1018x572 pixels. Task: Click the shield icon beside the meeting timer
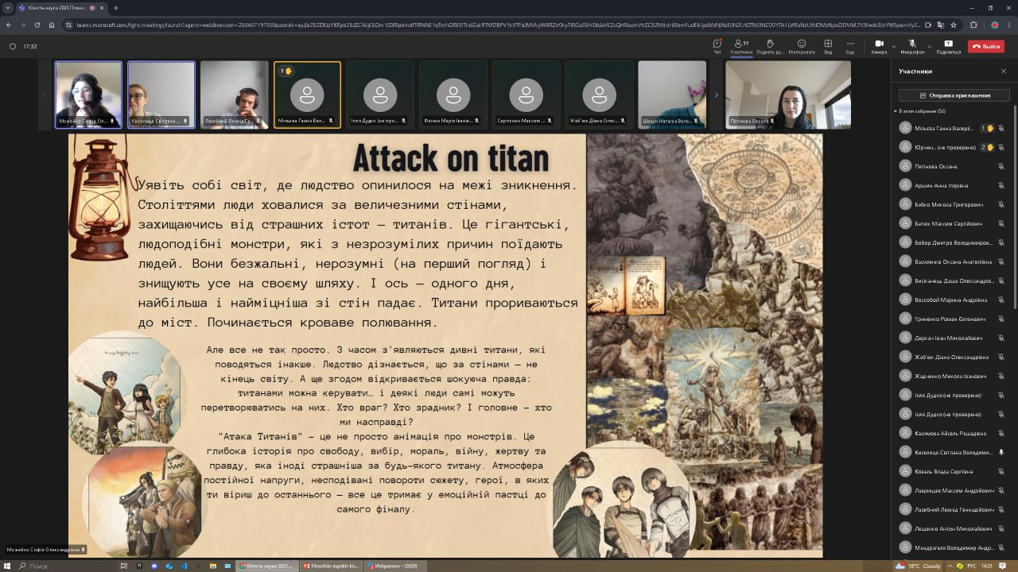pos(13,46)
